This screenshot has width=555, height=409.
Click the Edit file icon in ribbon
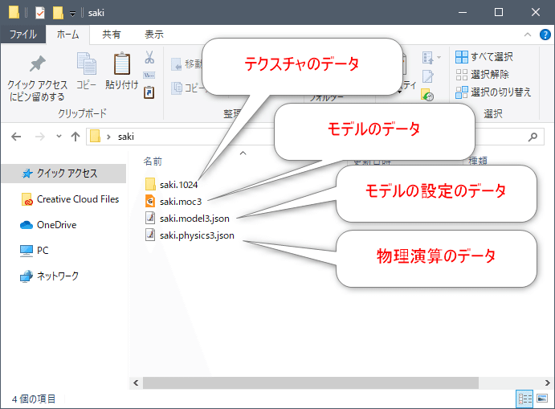coord(427,76)
